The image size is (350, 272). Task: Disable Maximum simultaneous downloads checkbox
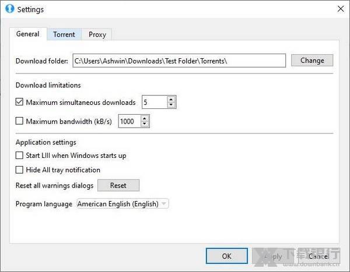[19, 103]
